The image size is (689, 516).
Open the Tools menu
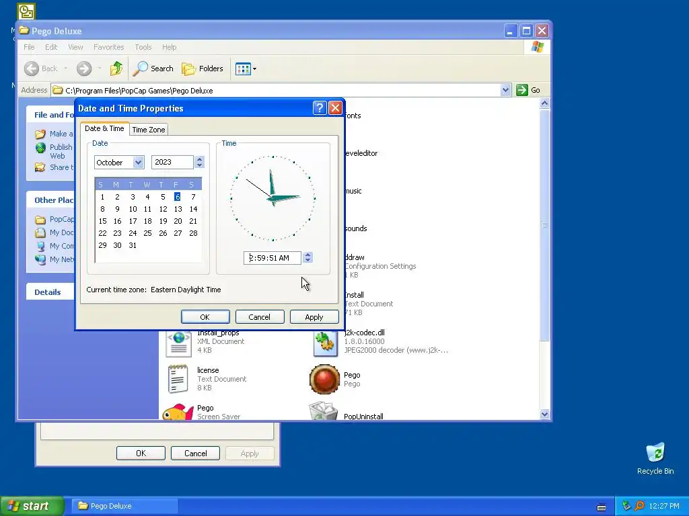(x=143, y=47)
